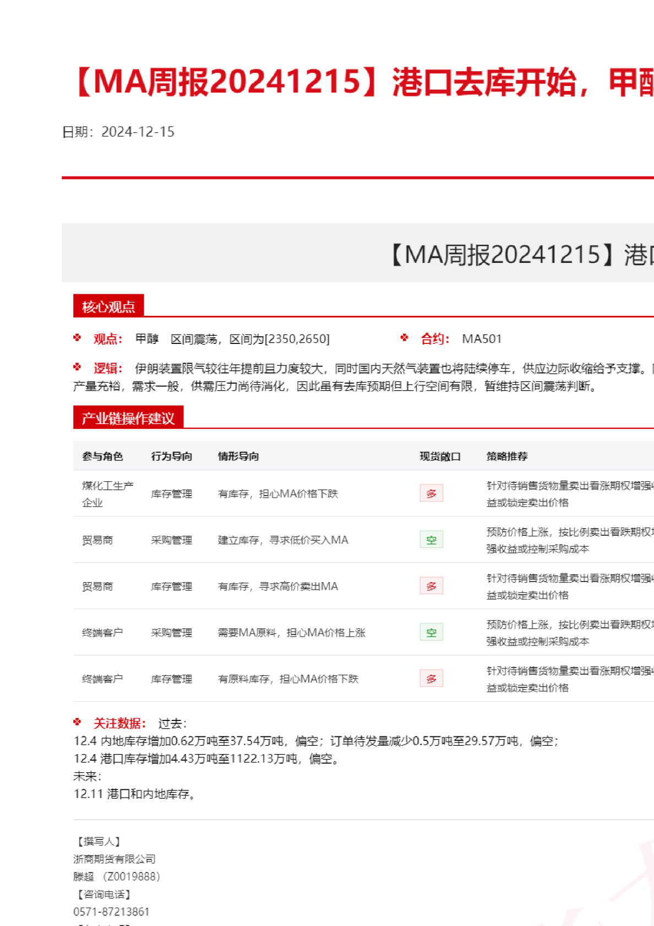Click the 多 badge in 煤化工生产企业 row

point(431,493)
